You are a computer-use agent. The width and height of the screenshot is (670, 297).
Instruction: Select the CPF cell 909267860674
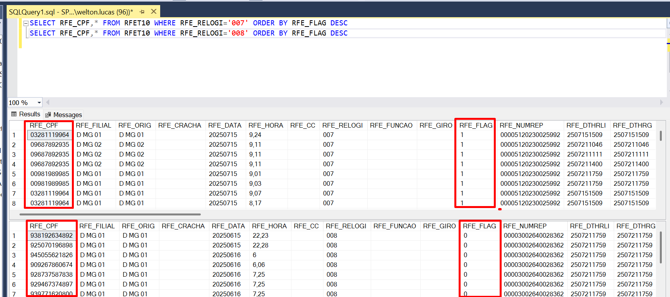(x=52, y=265)
